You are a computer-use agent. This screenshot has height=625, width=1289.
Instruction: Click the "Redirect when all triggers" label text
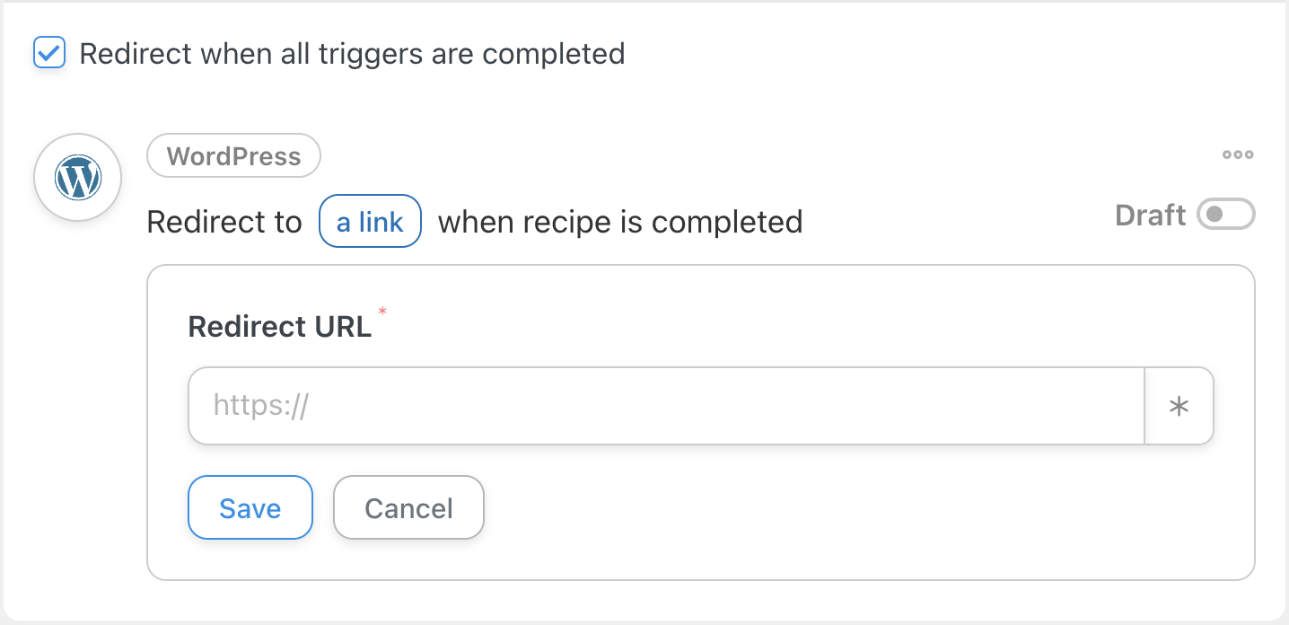pos(352,54)
